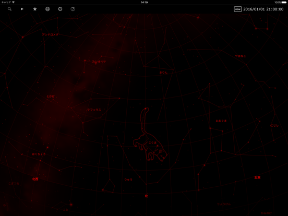288x216 pixels.
Task: Open the clock settings icon
Action: point(60,9)
